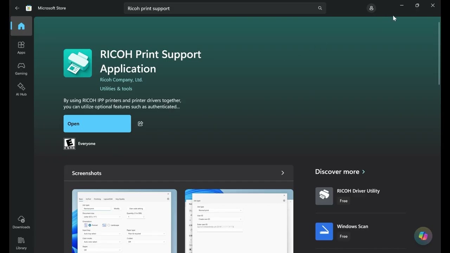Viewport: 450px width, 253px height.
Task: Click the share icon next to Open
Action: click(140, 124)
